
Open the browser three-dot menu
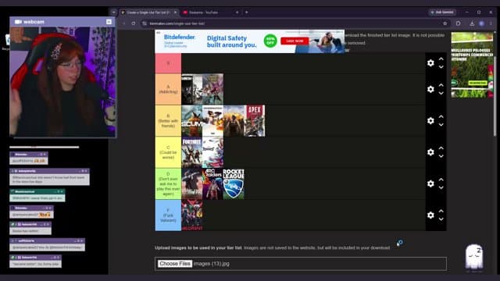pyautogui.click(x=491, y=23)
